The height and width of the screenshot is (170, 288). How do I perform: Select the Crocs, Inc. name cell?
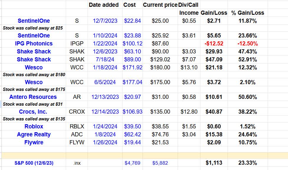[33, 112]
